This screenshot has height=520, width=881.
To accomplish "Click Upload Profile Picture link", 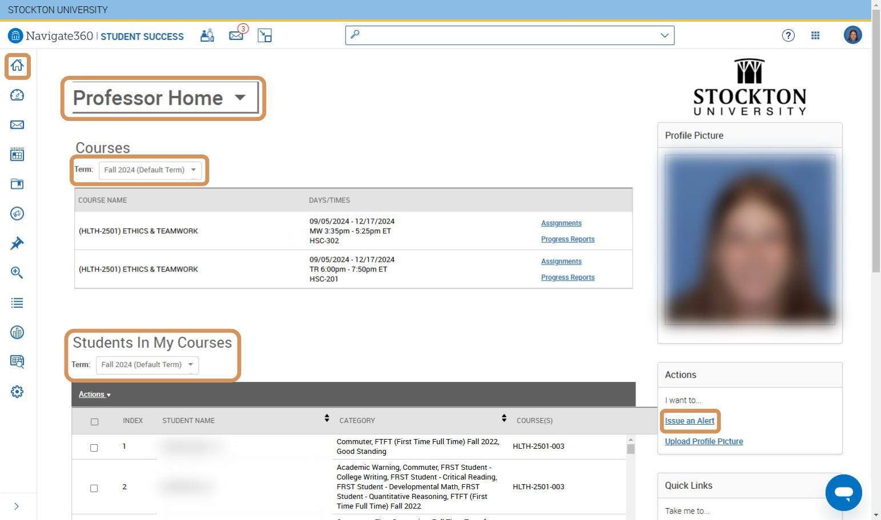I will tap(703, 441).
